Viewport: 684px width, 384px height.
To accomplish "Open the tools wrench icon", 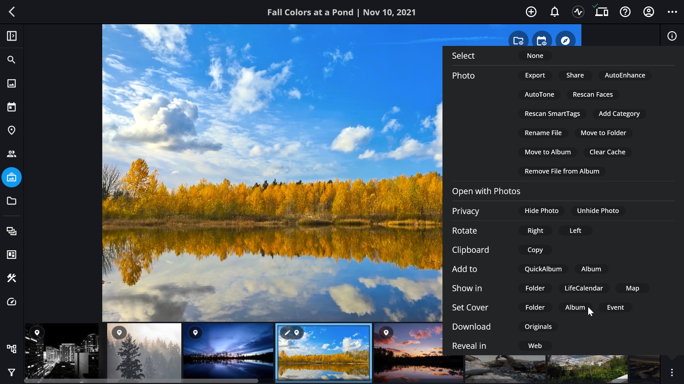I will coord(12,278).
